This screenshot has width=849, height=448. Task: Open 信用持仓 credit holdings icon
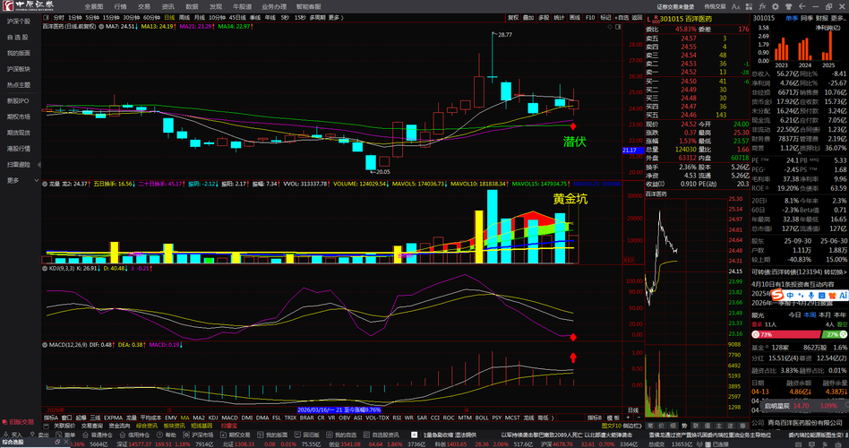[x=134, y=435]
